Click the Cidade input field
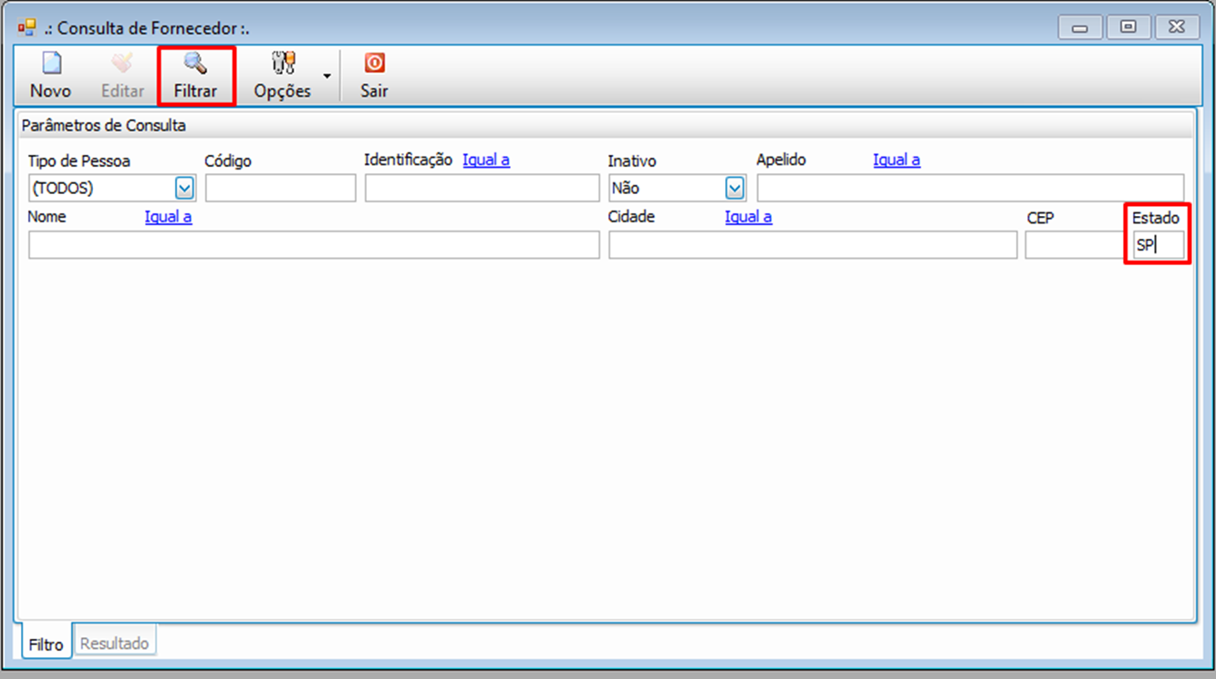Image resolution: width=1216 pixels, height=679 pixels. pyautogui.click(x=813, y=245)
